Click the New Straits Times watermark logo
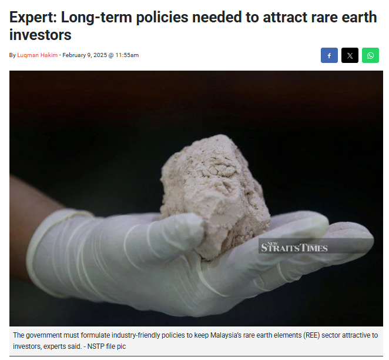The height and width of the screenshot is (360, 389). [x=294, y=247]
